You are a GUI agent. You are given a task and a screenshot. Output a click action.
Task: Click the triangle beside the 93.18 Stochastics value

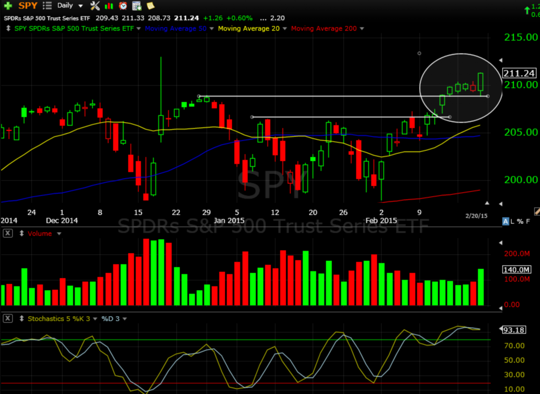500,329
